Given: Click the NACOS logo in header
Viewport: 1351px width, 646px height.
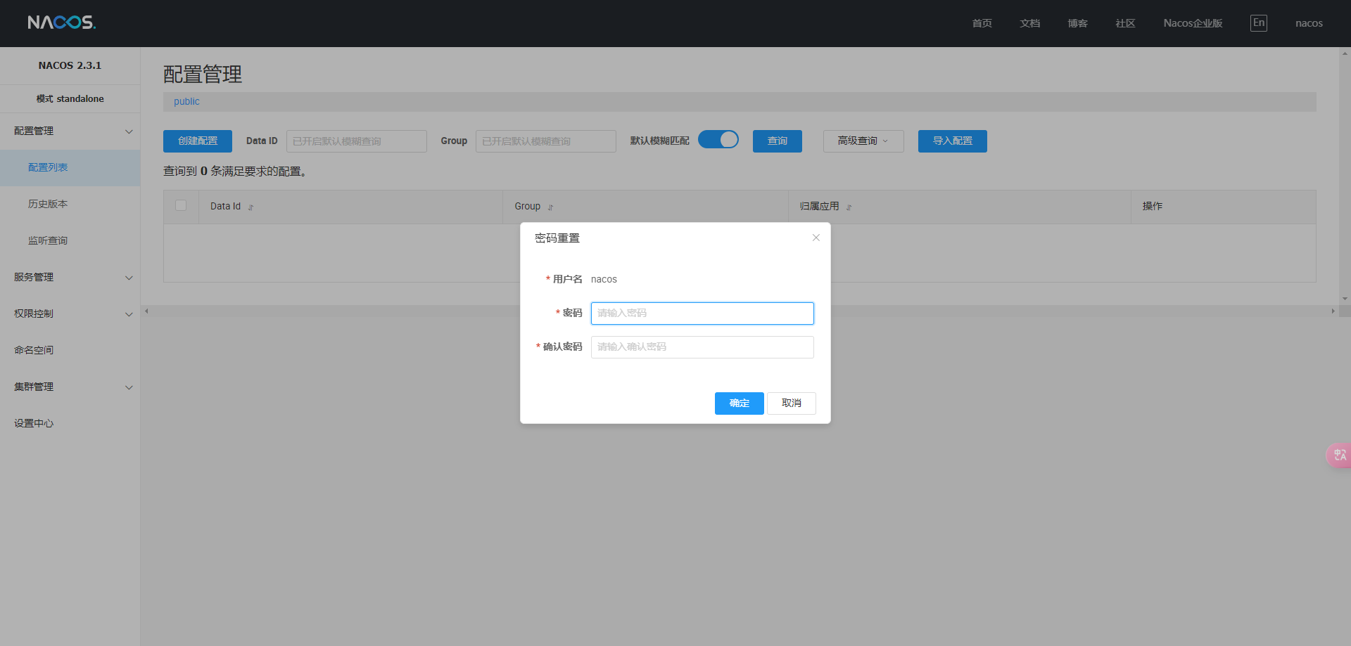Looking at the screenshot, I should 62,22.
